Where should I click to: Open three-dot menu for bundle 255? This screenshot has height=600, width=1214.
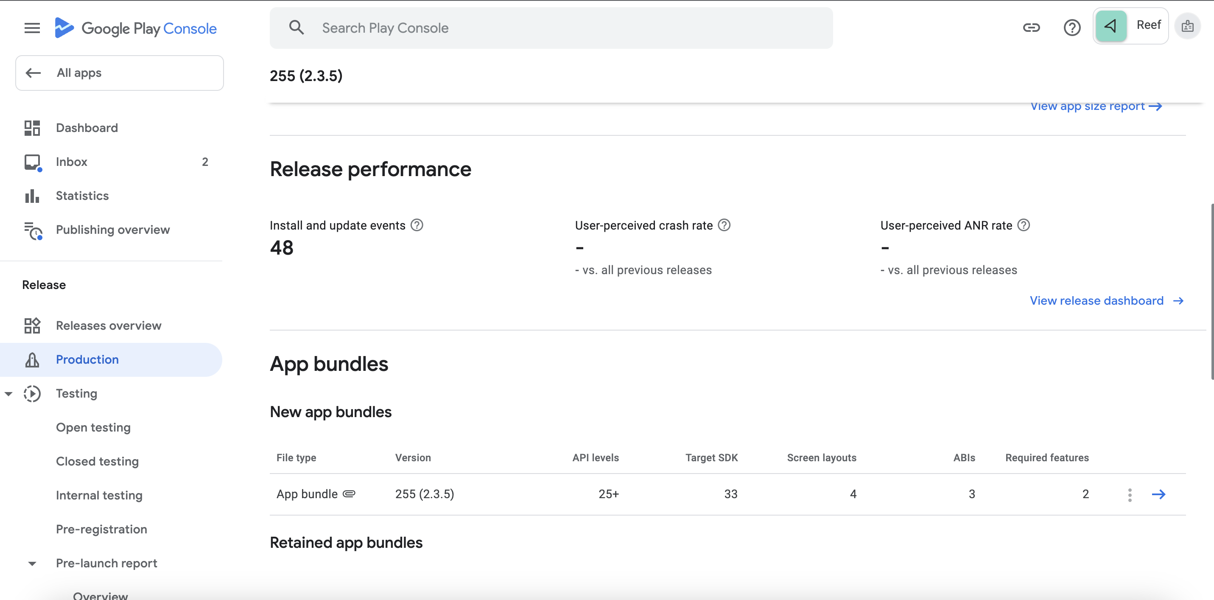1130,494
